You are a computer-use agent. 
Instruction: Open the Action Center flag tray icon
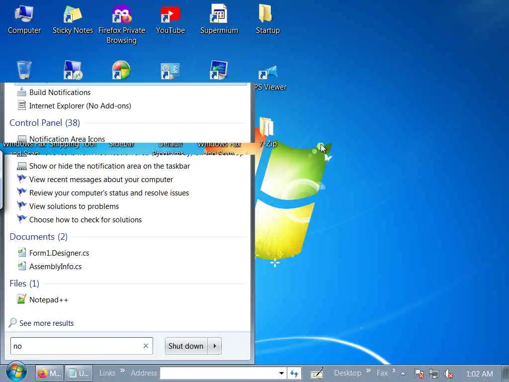coord(419,374)
